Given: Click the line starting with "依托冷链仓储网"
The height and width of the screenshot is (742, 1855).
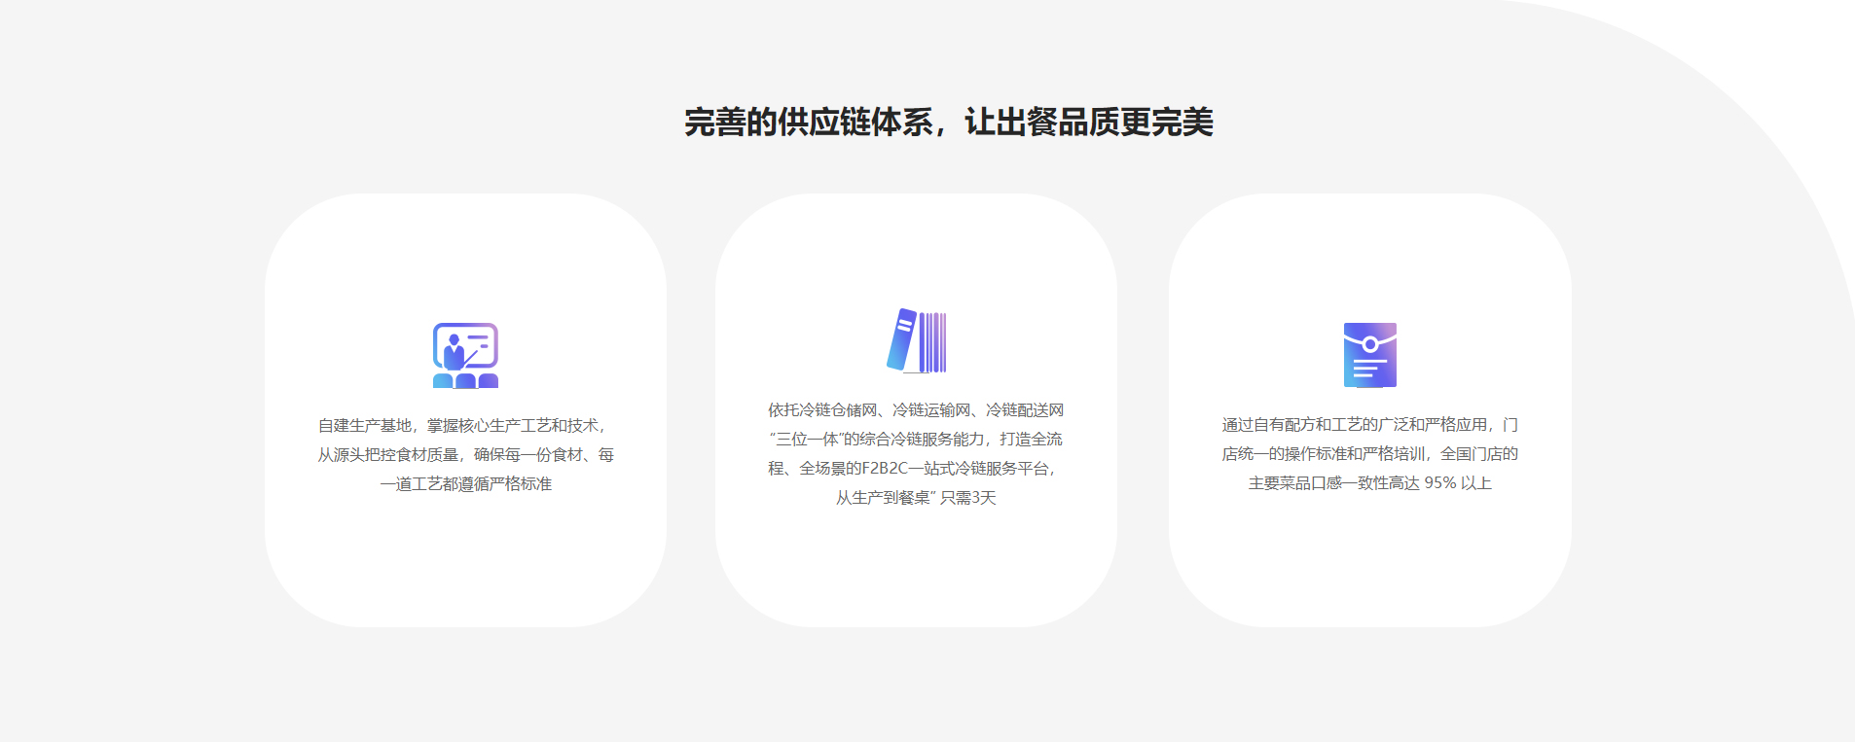Looking at the screenshot, I should pos(915,410).
